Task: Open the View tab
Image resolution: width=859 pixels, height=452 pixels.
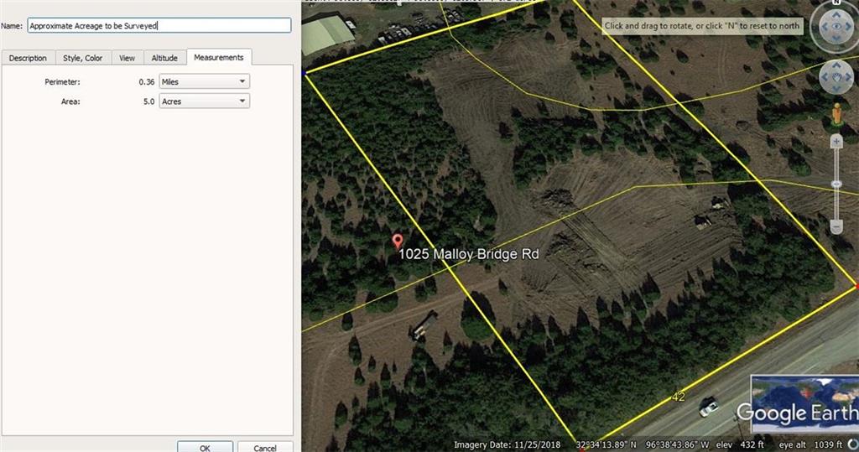Action: click(128, 58)
